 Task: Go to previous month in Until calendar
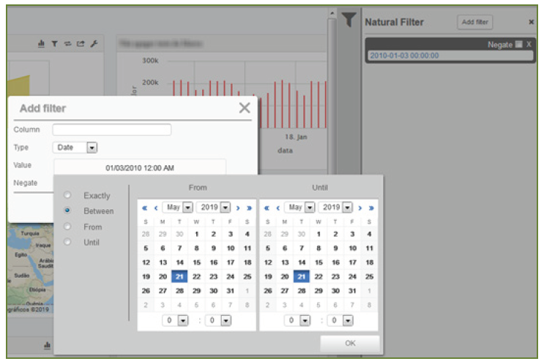click(x=277, y=208)
